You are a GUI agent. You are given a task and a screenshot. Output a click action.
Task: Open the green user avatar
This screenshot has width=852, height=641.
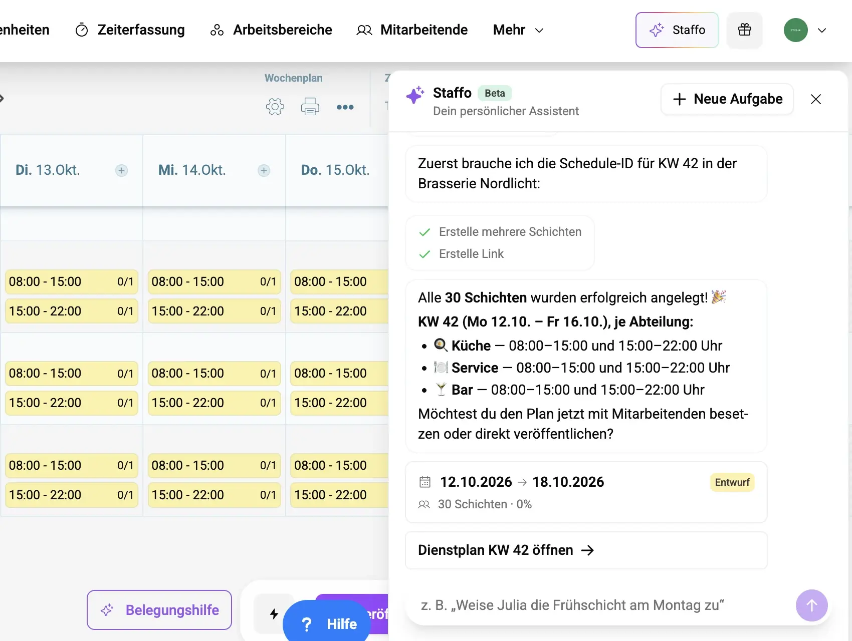796,30
